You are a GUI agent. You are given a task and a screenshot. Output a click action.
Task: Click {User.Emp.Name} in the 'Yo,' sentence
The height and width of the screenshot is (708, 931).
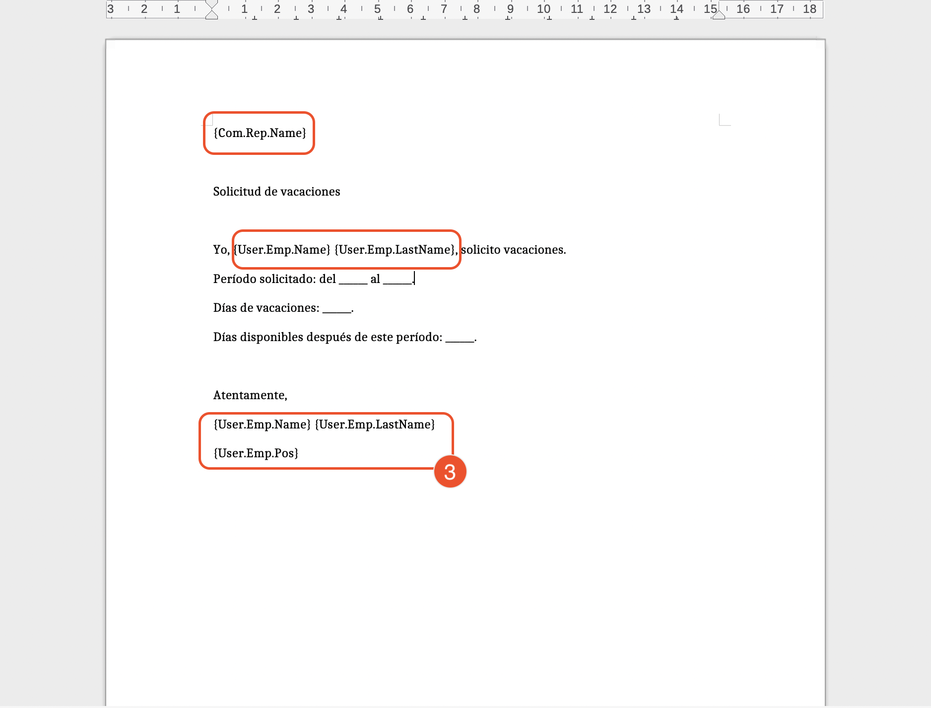[282, 250]
